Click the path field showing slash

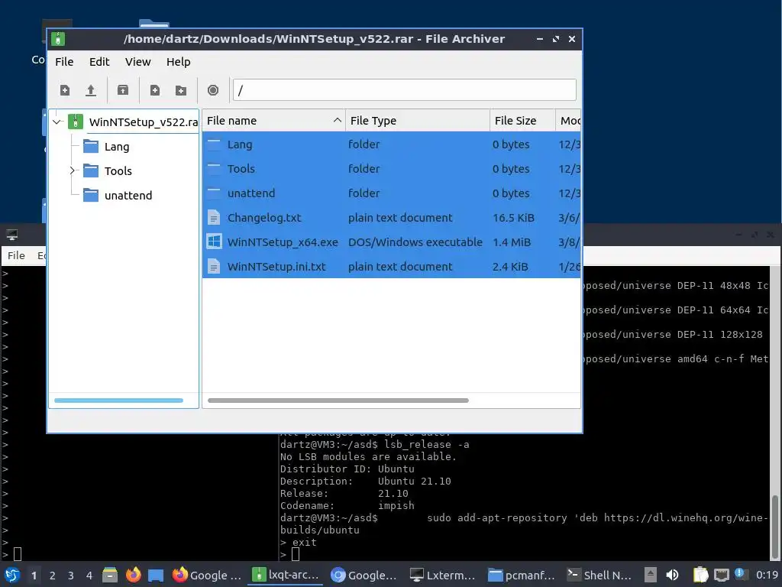(x=405, y=90)
